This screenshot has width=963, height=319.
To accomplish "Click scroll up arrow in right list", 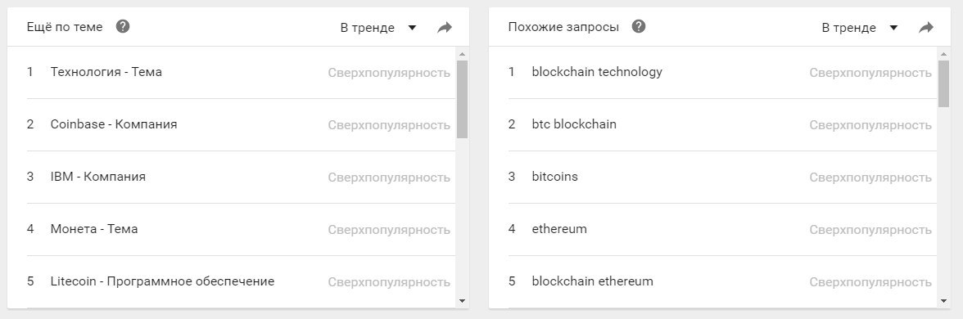I will coord(944,54).
